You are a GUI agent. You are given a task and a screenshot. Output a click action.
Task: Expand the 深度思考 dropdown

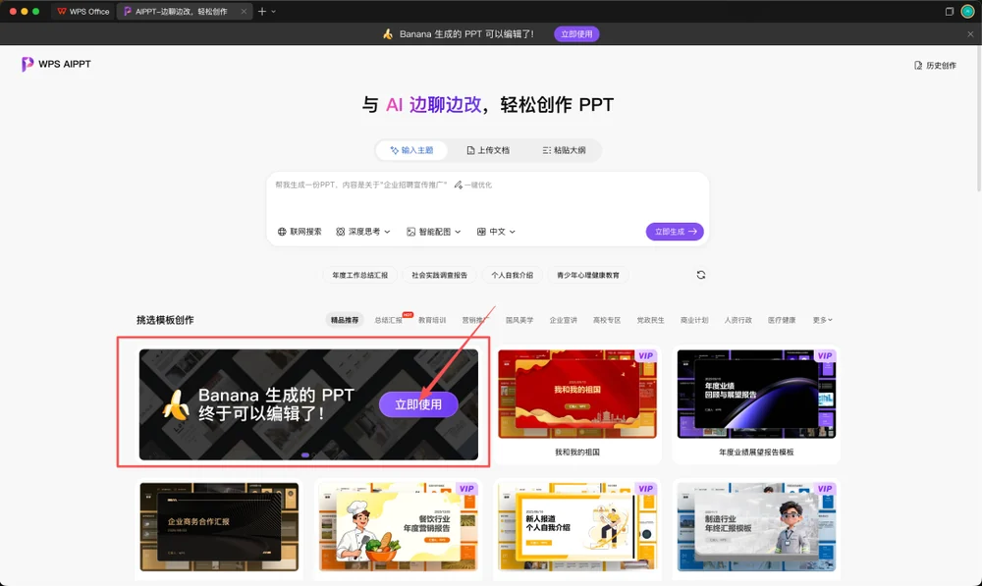[x=363, y=232]
